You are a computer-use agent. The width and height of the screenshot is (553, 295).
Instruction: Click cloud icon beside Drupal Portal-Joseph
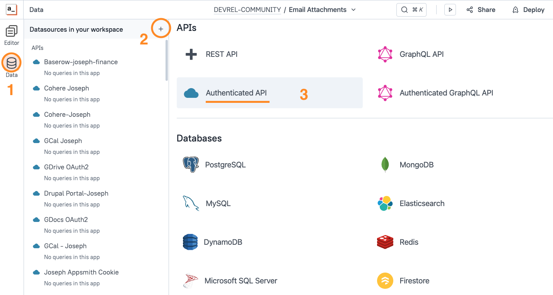(x=36, y=193)
